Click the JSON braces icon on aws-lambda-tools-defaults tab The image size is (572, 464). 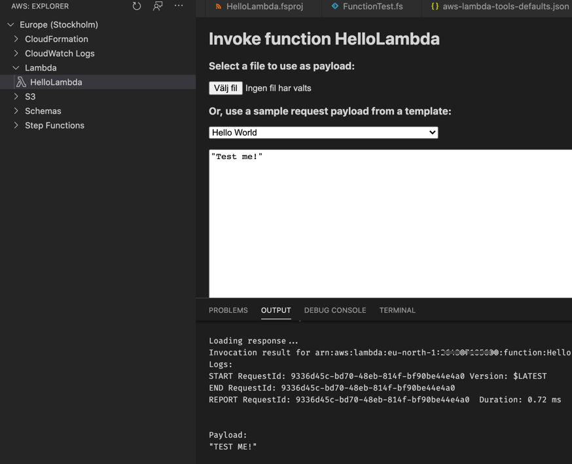click(435, 6)
